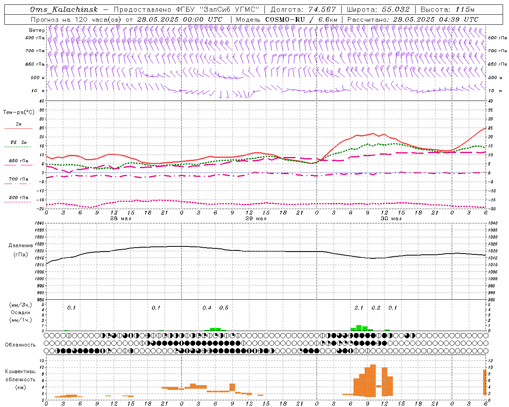This screenshot has height=407, width=509.
Task: Click the (км) unit under convective cloud label
Action: click(x=20, y=387)
